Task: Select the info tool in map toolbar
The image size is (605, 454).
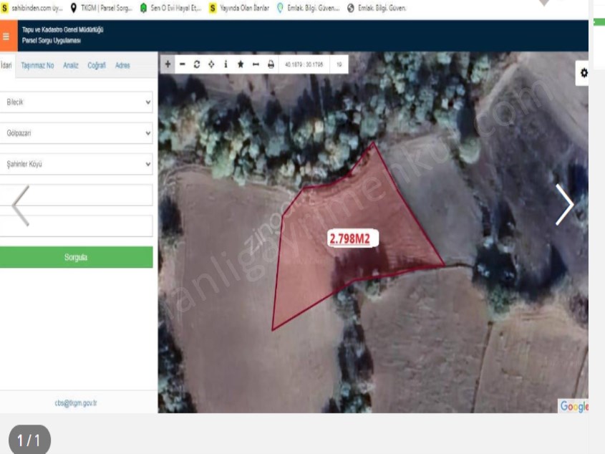Action: pos(226,64)
